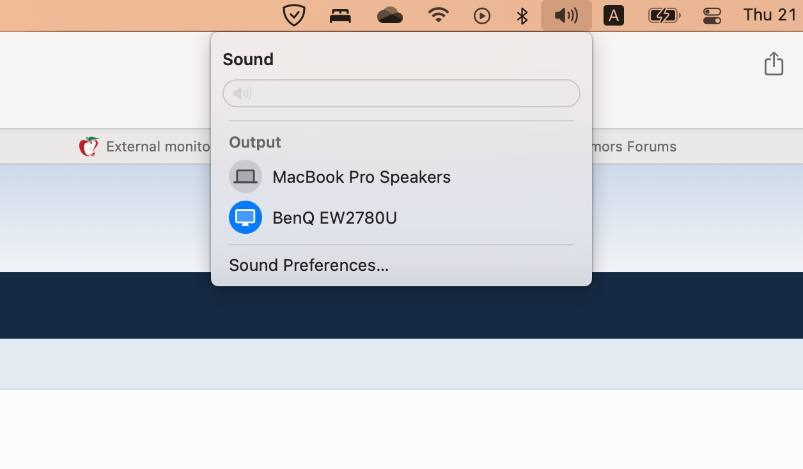Click the menu bar date Thu 21

(x=770, y=15)
